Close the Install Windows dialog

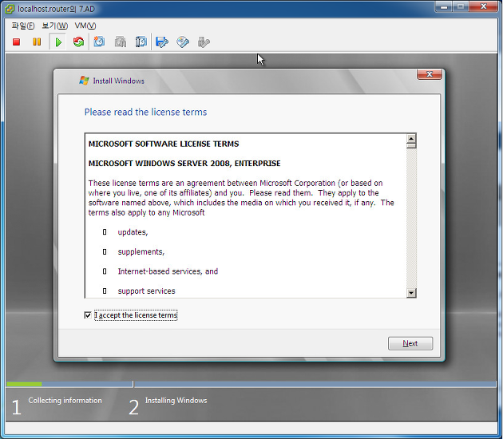430,74
